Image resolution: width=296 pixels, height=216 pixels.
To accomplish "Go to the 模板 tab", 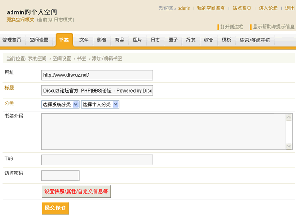I will tap(226, 40).
